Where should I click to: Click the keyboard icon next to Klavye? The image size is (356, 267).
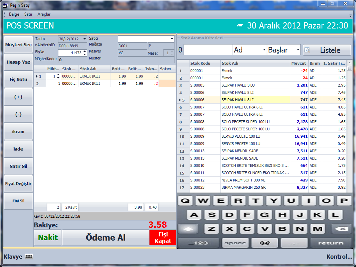[29, 257]
